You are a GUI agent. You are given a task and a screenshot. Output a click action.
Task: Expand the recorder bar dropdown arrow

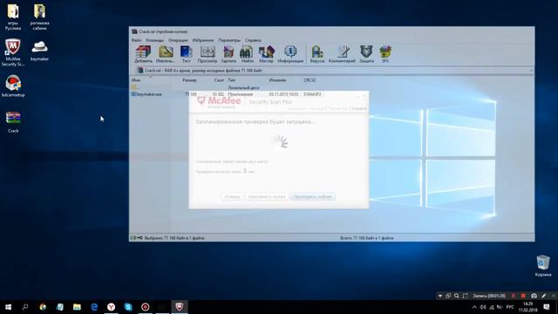tap(439, 296)
